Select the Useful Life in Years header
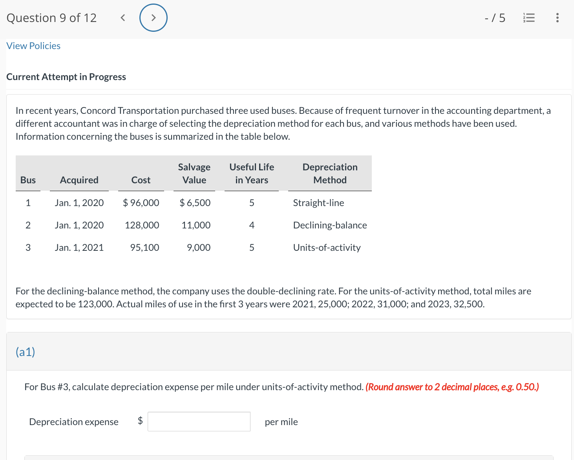The height and width of the screenshot is (460, 574). pos(251,173)
